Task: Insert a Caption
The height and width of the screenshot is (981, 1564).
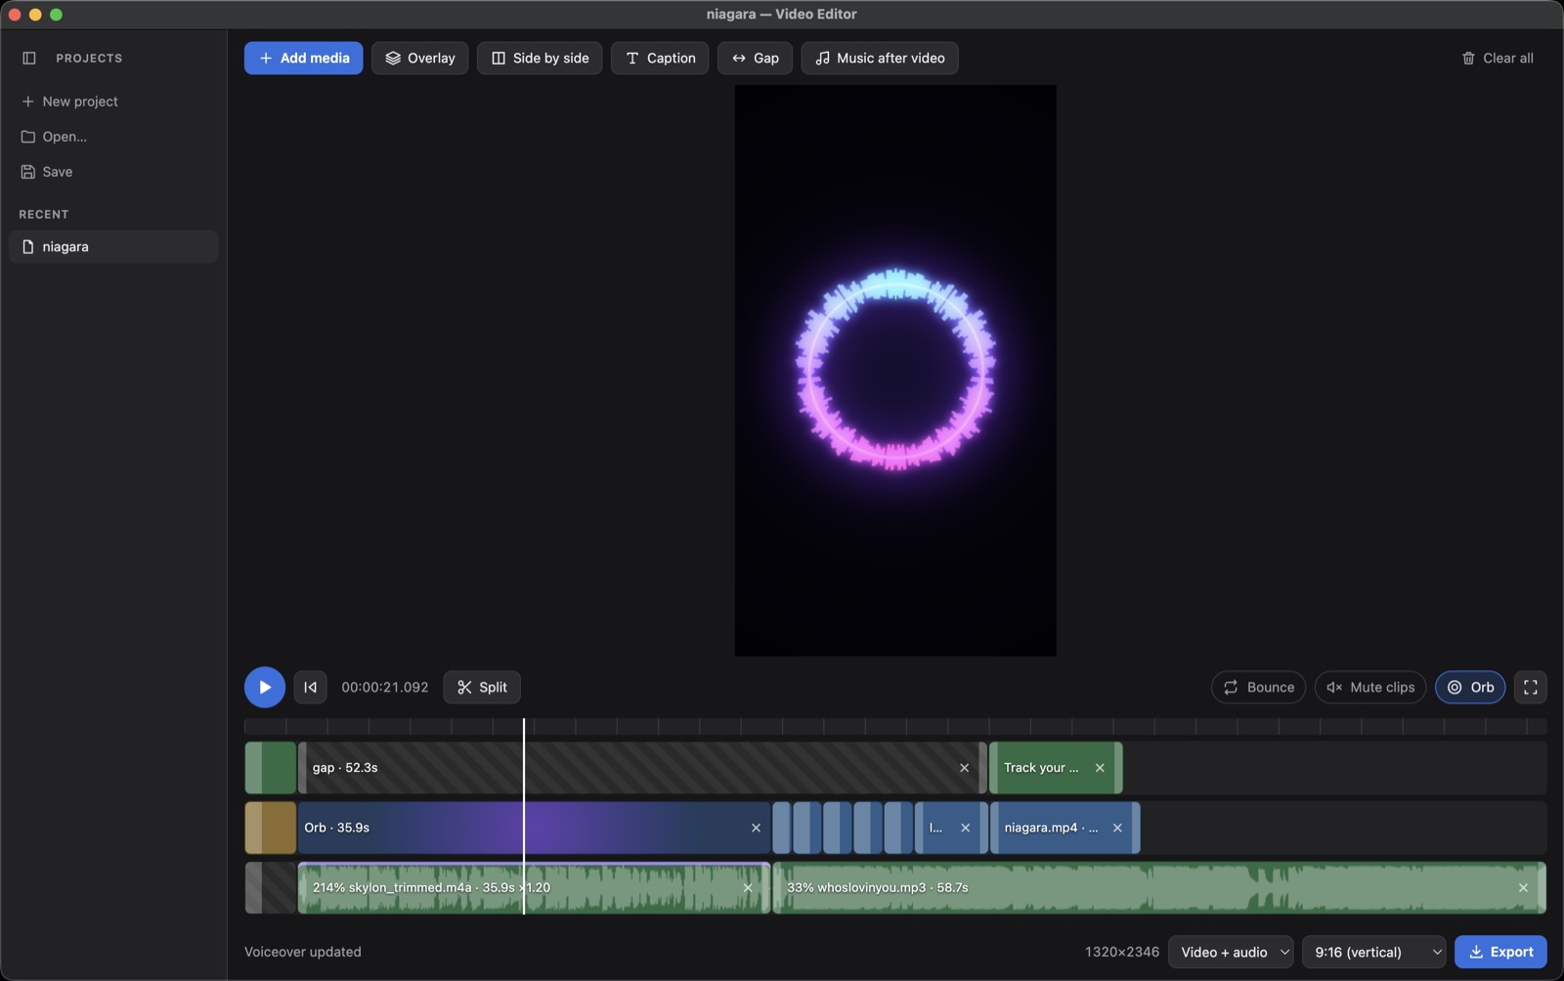Action: pyautogui.click(x=660, y=58)
